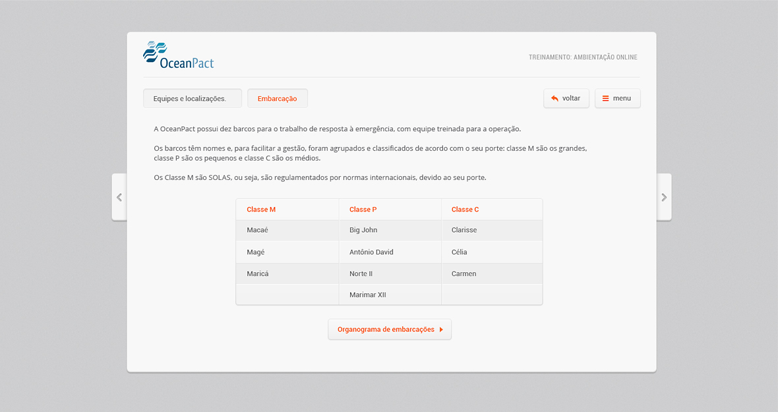Select the Antônio David cell
Screen dimensions: 778x412
pos(390,252)
